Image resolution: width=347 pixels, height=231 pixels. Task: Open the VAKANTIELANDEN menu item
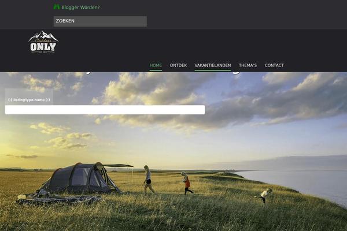(x=213, y=65)
